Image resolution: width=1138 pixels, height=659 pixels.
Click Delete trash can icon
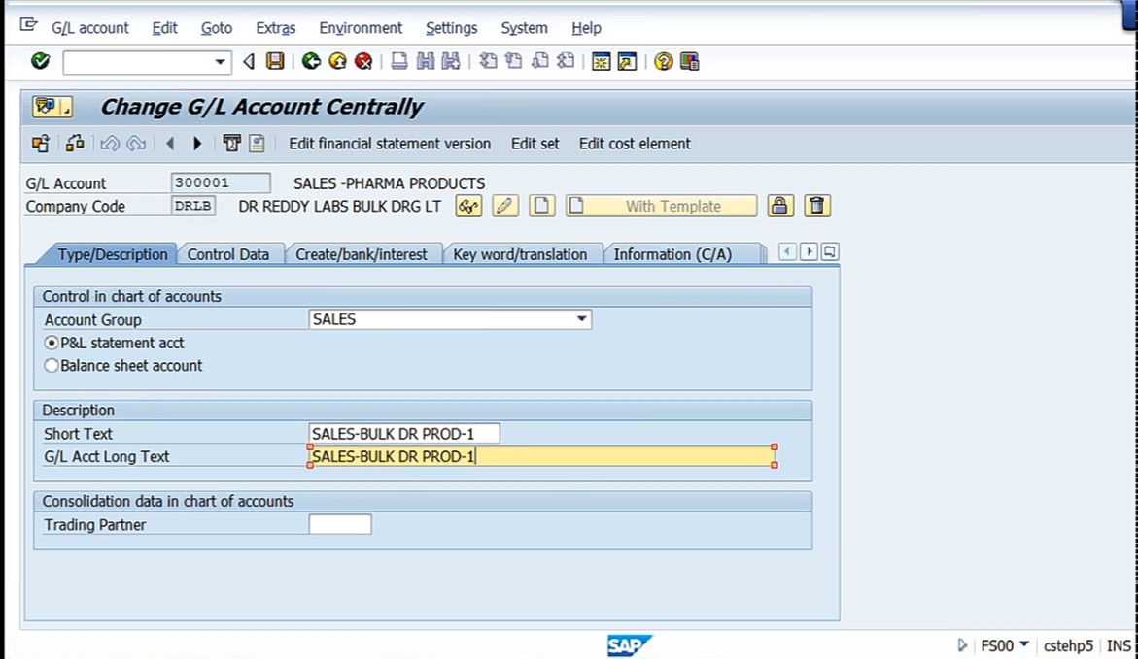(x=816, y=206)
